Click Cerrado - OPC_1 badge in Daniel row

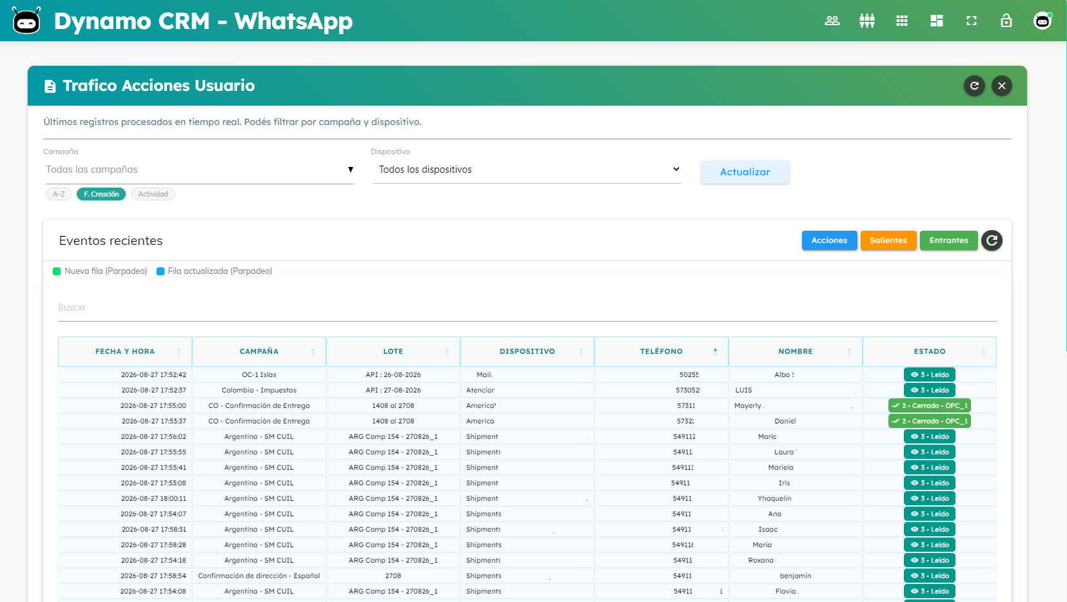(930, 421)
